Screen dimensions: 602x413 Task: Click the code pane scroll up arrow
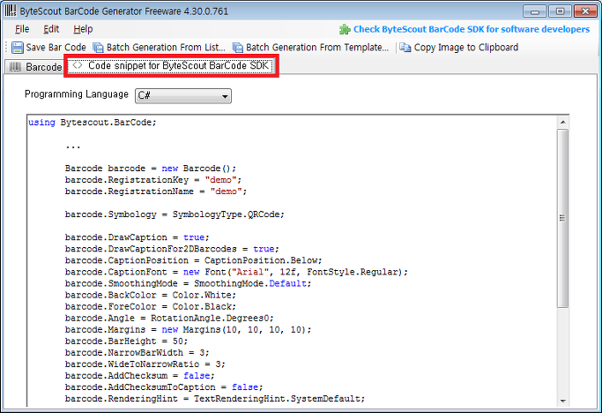(x=563, y=122)
